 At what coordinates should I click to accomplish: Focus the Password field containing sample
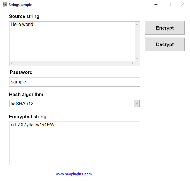75,82
